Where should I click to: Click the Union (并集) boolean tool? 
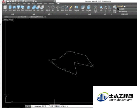[x=34, y=8]
